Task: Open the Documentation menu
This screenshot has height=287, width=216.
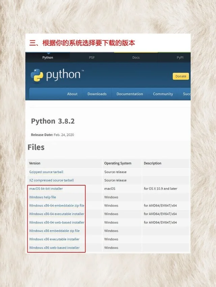Action: [x=130, y=94]
